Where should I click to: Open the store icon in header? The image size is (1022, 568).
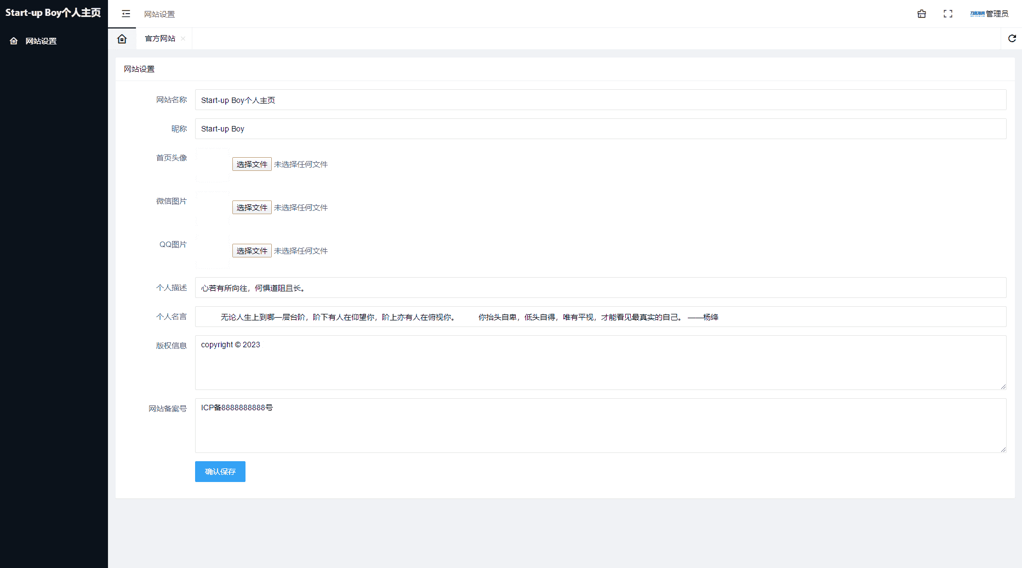tap(921, 14)
